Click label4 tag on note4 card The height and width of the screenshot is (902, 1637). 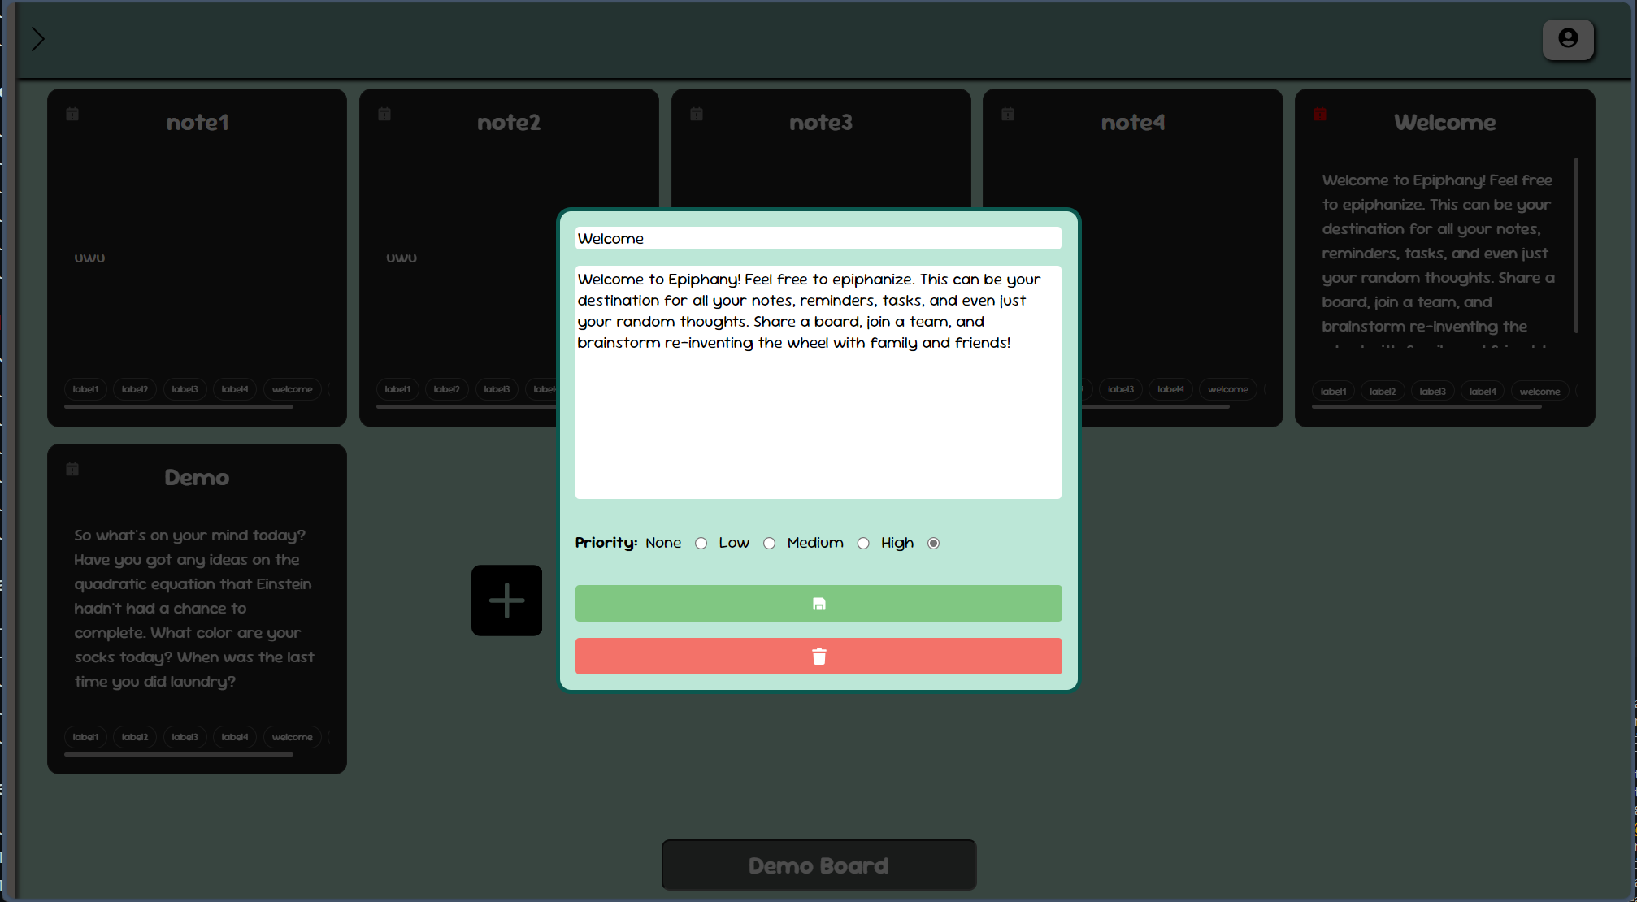coord(1170,389)
